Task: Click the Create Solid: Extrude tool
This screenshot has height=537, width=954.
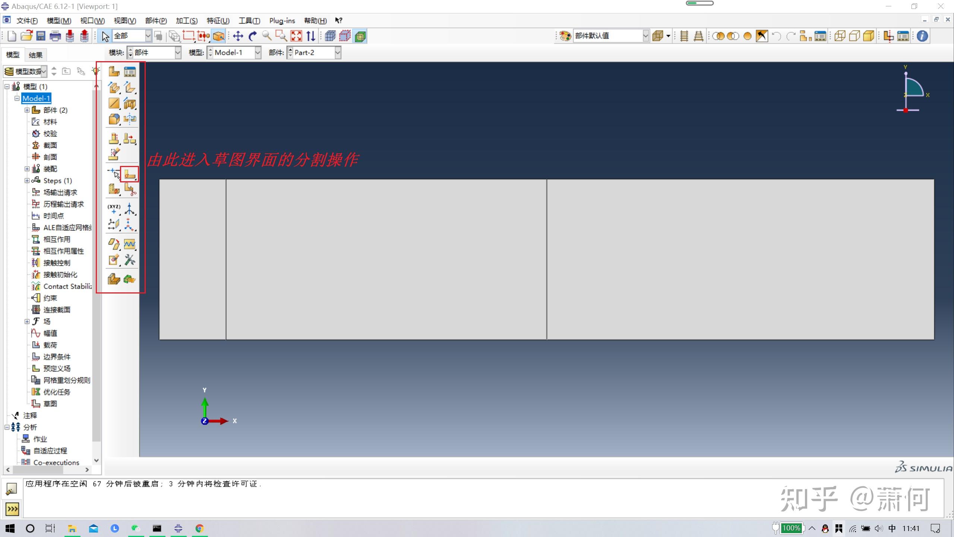Action: tap(114, 87)
